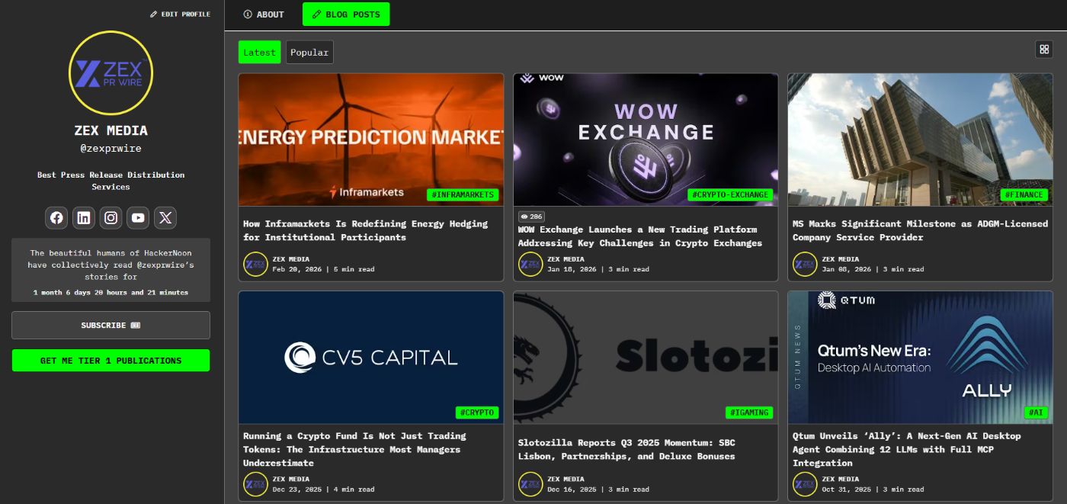Open the #CRYPTO-EXCHANGE tag
The width and height of the screenshot is (1067, 504).
coord(729,195)
